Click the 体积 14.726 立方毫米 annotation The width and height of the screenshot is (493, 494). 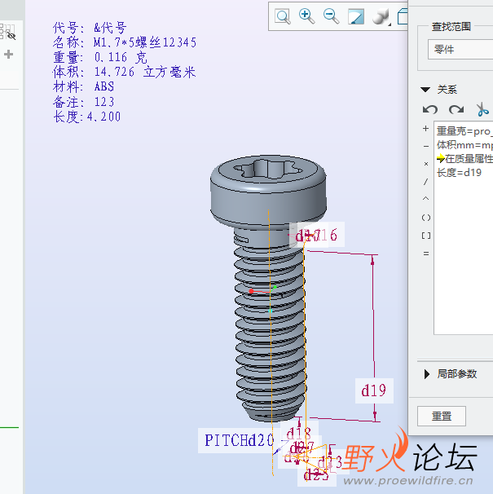(x=124, y=72)
